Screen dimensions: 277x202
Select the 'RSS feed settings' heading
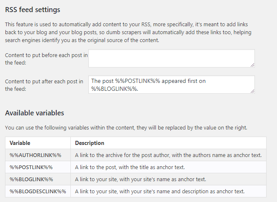(x=32, y=9)
